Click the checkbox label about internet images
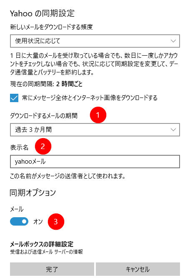Screen dimensions: 190x280 90,98
